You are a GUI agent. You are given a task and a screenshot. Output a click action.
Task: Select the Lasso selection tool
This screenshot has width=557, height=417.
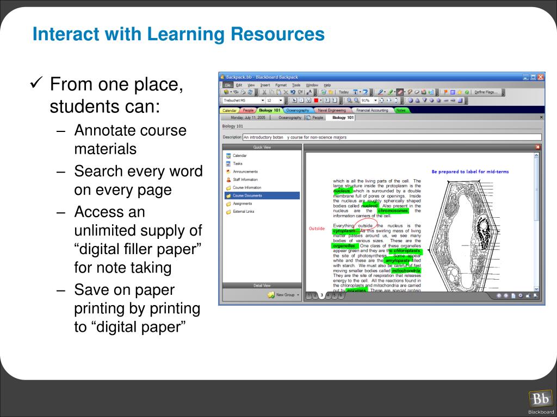(410, 92)
